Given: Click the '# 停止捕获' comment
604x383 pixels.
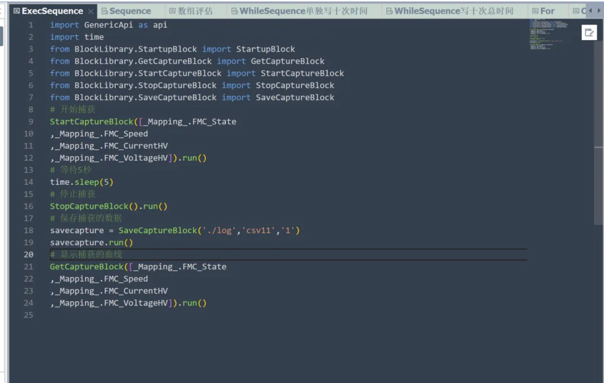Looking at the screenshot, I should (x=72, y=194).
